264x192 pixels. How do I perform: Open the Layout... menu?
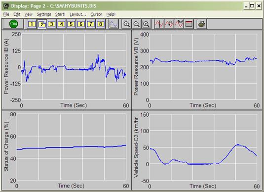[x=78, y=14]
